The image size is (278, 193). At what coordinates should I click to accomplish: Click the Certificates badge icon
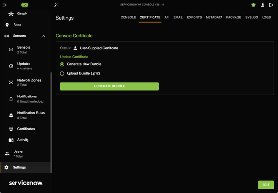point(11,129)
